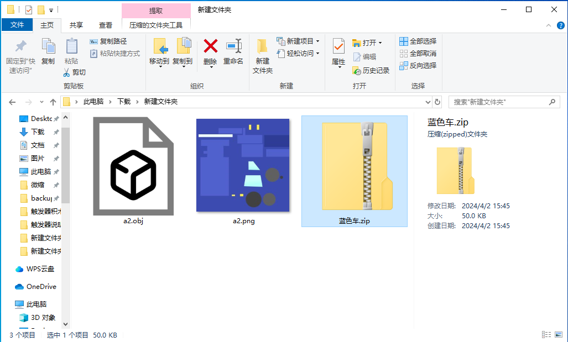Switch to large icons view in status bar

[x=559, y=335]
